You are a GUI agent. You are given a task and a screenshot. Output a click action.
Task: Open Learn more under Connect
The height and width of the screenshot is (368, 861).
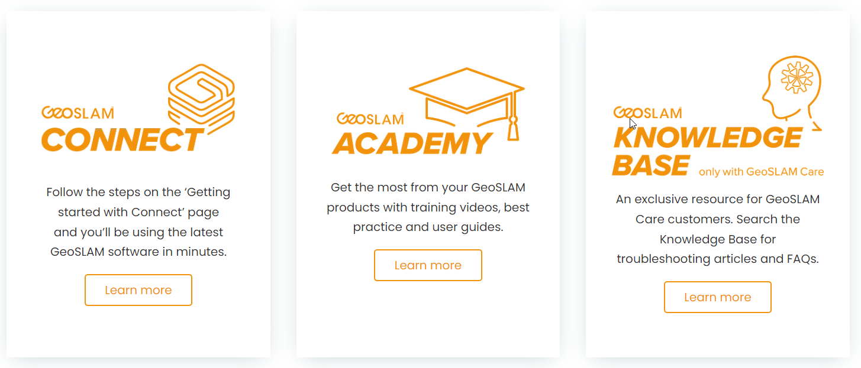click(138, 290)
